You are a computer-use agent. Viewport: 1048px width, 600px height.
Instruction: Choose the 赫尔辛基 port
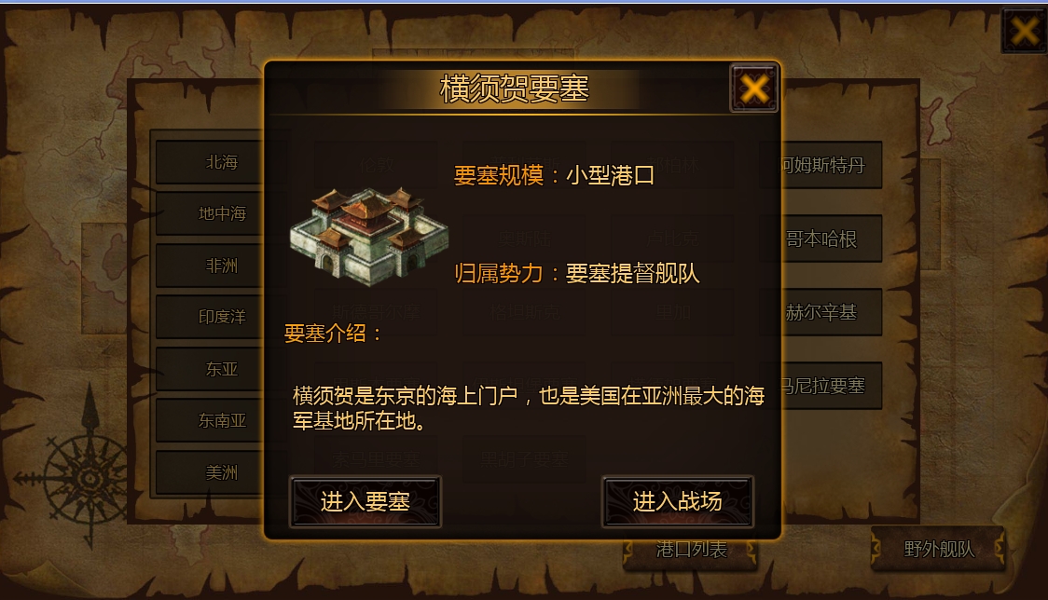pos(832,312)
